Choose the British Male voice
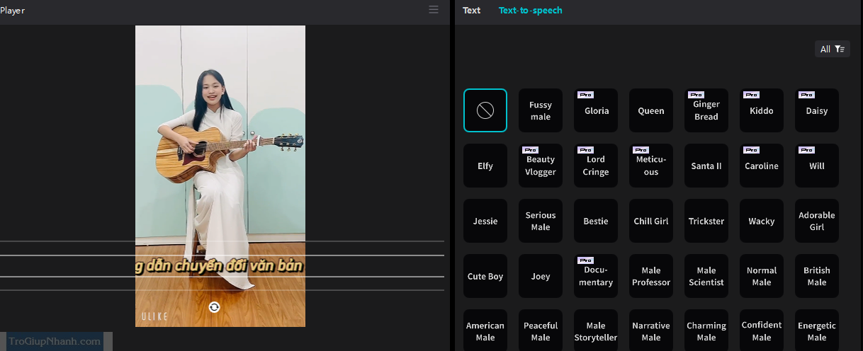863x351 pixels. (x=817, y=276)
